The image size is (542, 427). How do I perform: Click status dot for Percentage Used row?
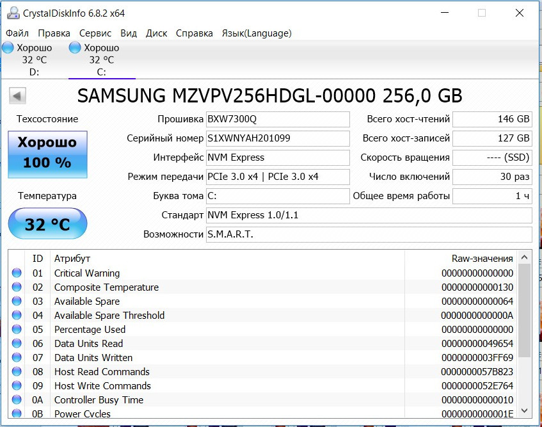17,329
